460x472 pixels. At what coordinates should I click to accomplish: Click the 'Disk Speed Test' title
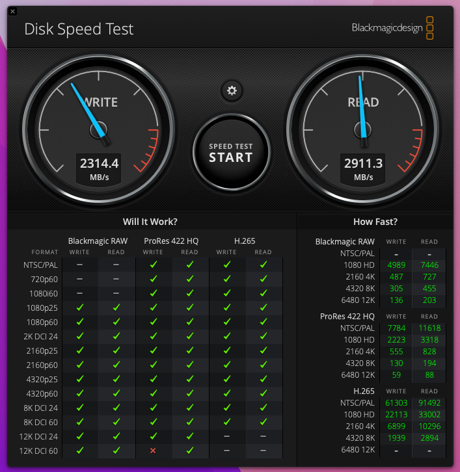79,29
